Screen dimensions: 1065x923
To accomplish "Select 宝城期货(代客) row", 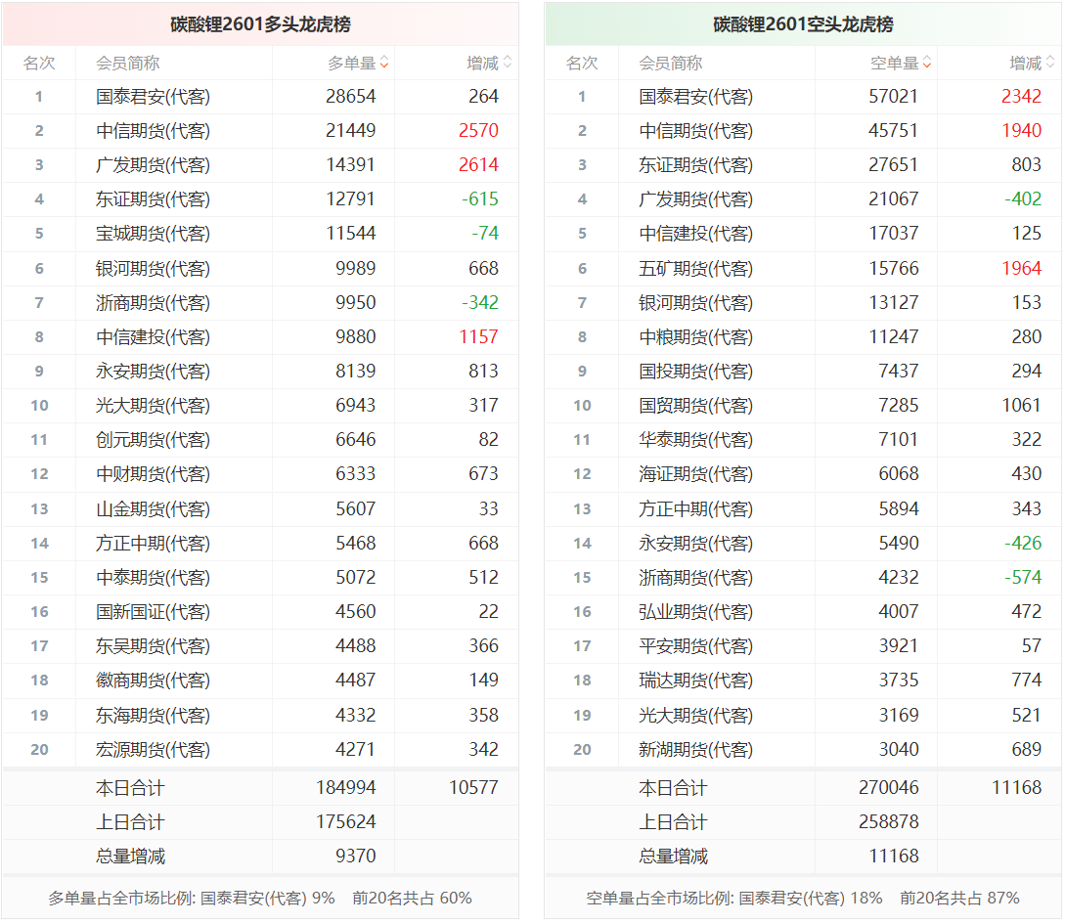I will 260,234.
